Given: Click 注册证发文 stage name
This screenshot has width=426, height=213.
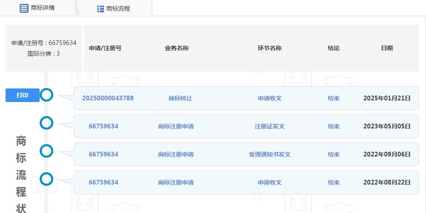Looking at the screenshot, I should 270,126.
